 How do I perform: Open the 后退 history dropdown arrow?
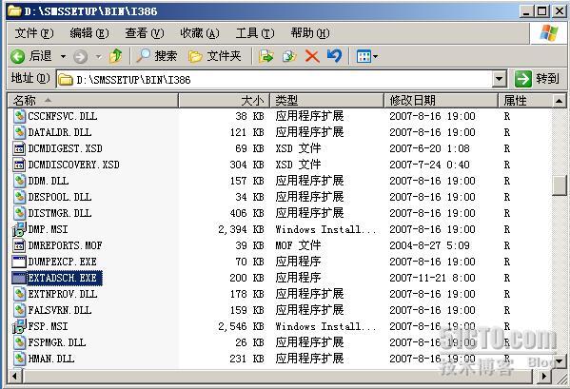coord(63,56)
